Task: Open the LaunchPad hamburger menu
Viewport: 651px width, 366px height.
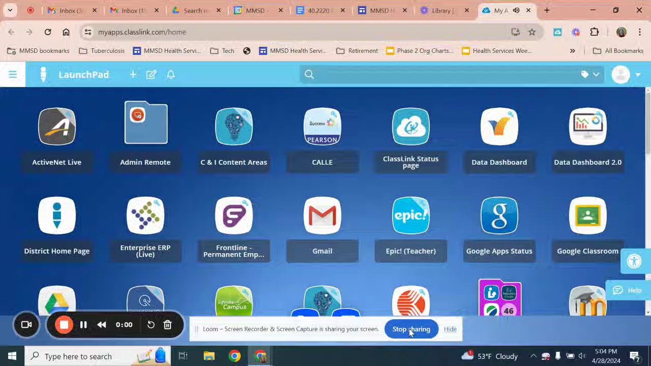Action: point(13,75)
